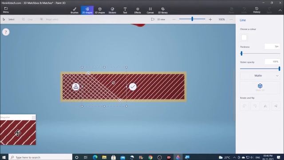Toggle 3D view mode
Image resolution: width=284 pixels, height=160 pixels.
point(158,19)
